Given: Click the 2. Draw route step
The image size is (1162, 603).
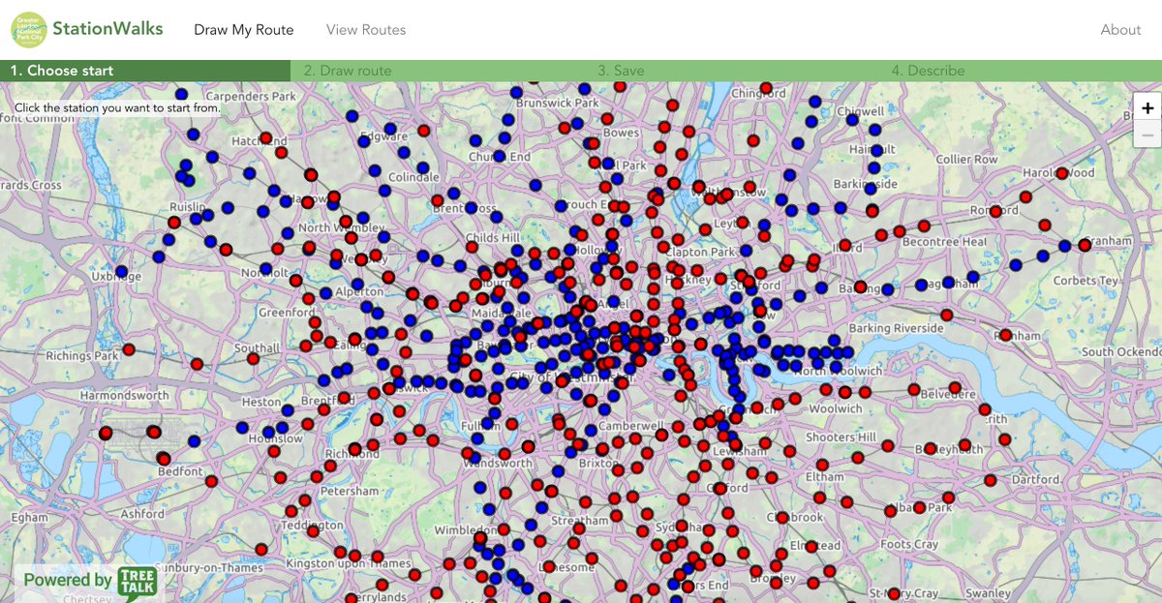Looking at the screenshot, I should click(346, 70).
